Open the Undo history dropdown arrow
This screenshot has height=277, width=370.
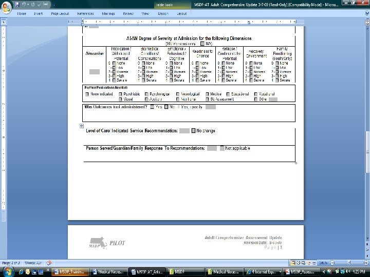tap(28, 5)
